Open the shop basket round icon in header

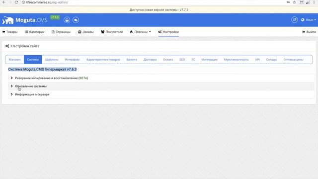pos(67,20)
